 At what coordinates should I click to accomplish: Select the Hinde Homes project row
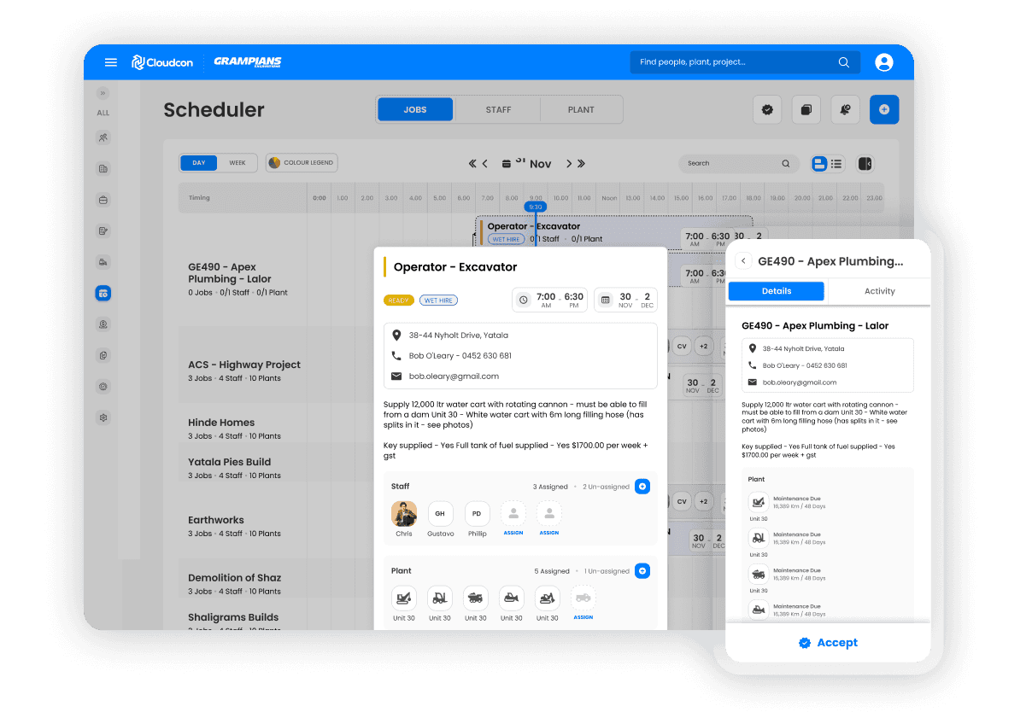pos(244,429)
